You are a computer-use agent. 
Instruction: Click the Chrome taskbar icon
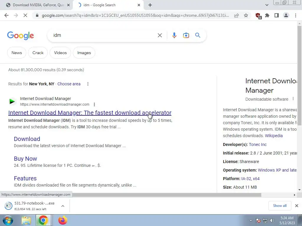pos(43,220)
